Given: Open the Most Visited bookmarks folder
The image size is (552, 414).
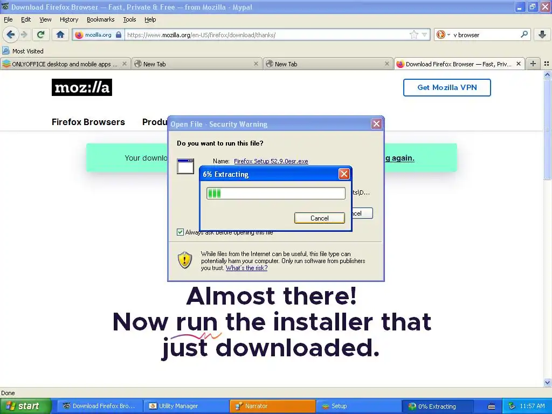Looking at the screenshot, I should click(x=23, y=51).
